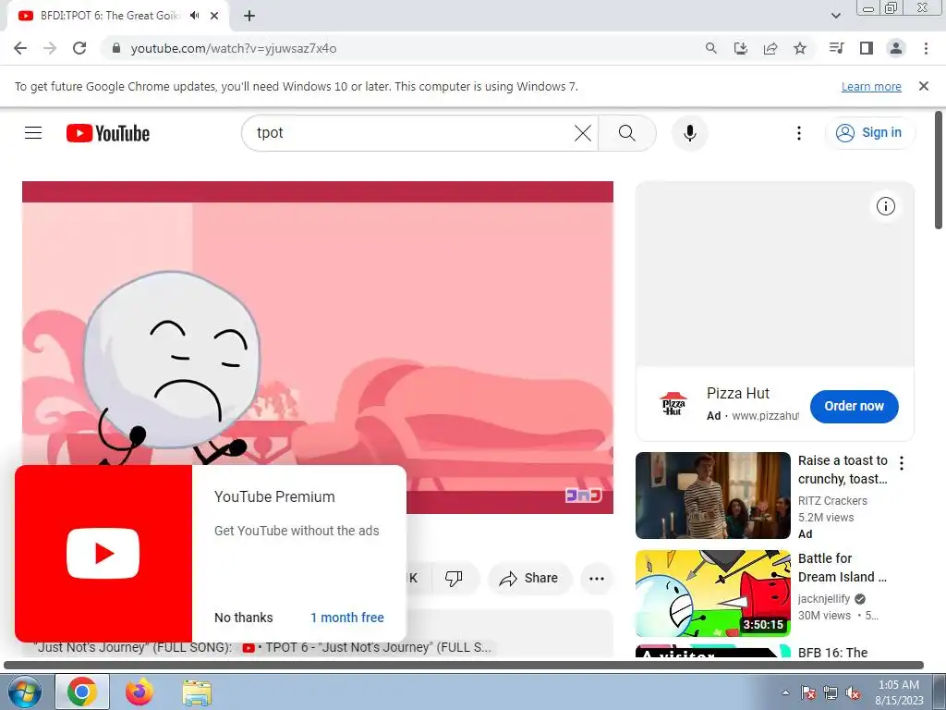Open Action Center flag icon
946x710 pixels.
click(807, 693)
